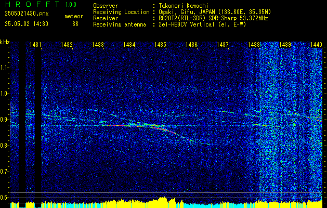Click frequency axis label 0.8

[4, 146]
